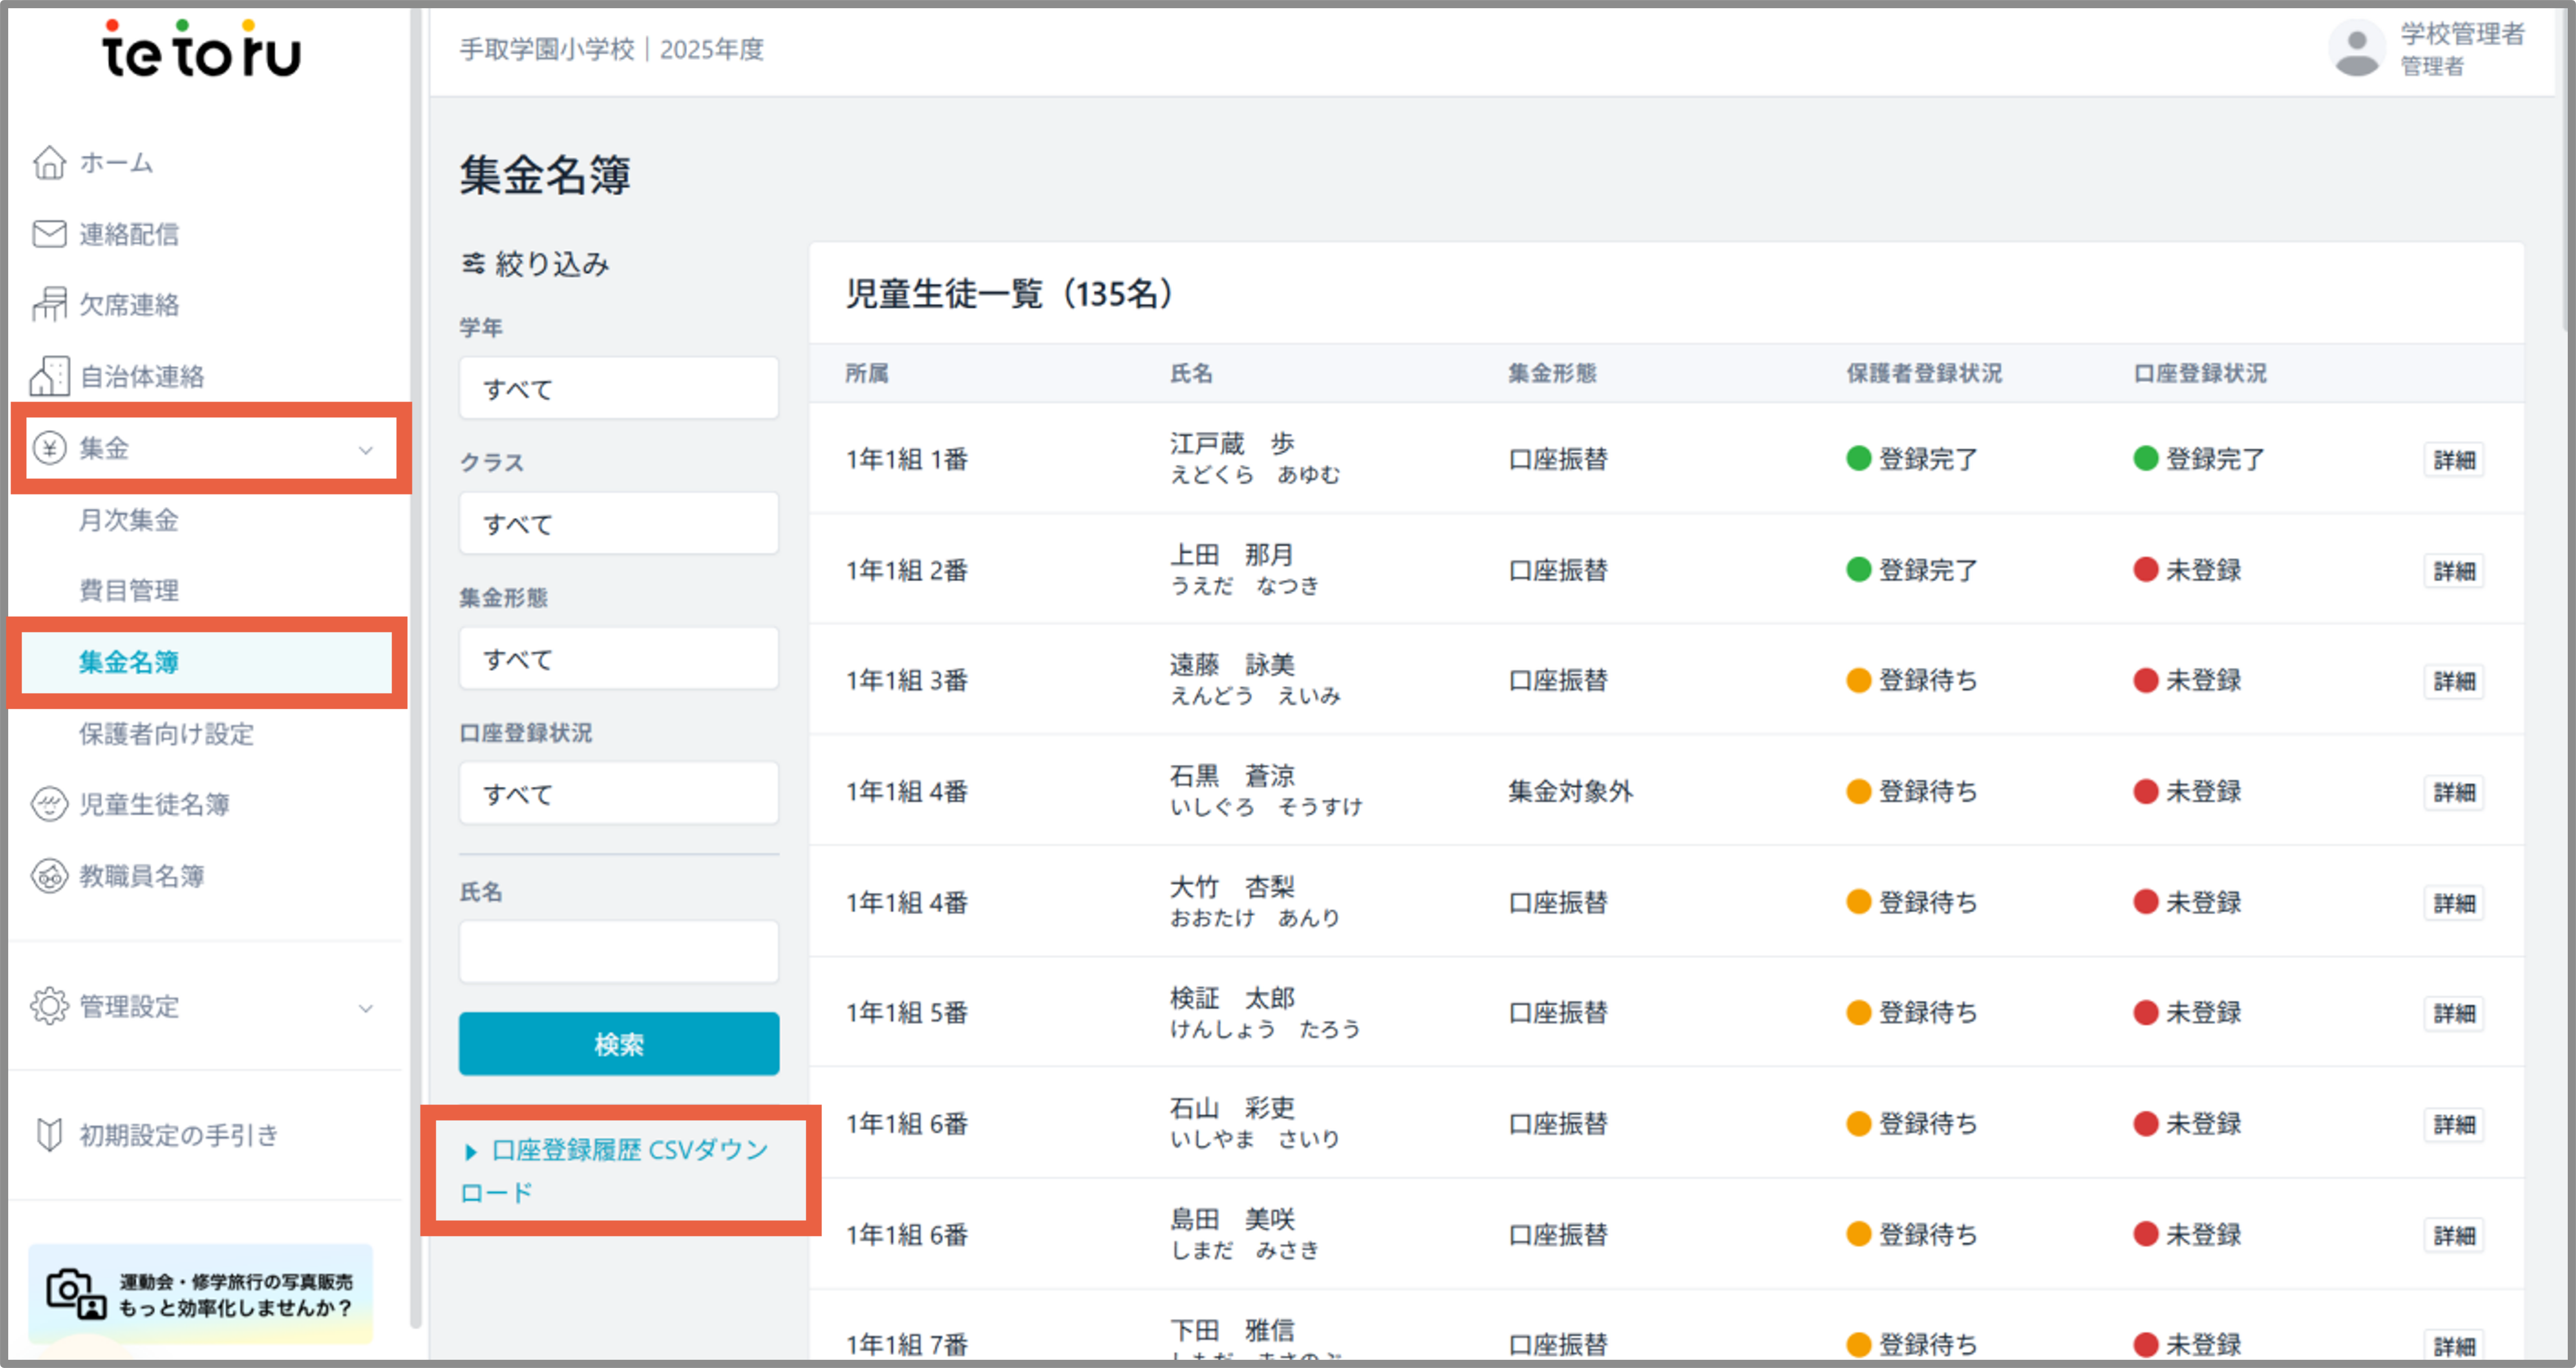Click the 集金形態 column header

pos(1552,373)
